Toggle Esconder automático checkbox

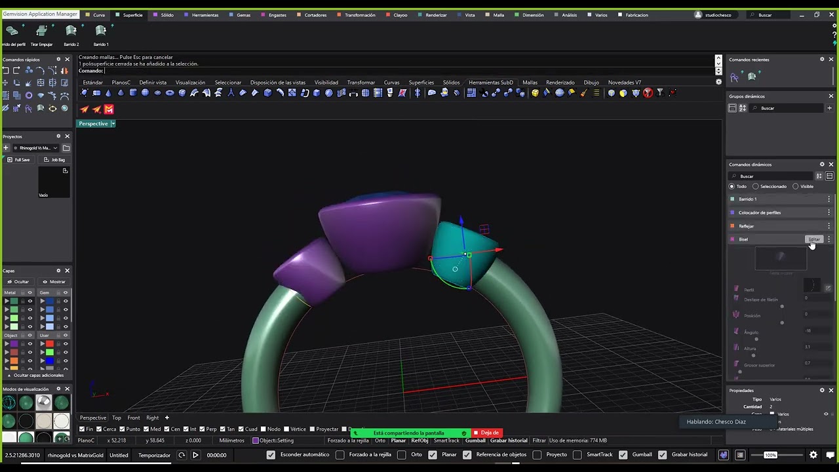click(271, 455)
